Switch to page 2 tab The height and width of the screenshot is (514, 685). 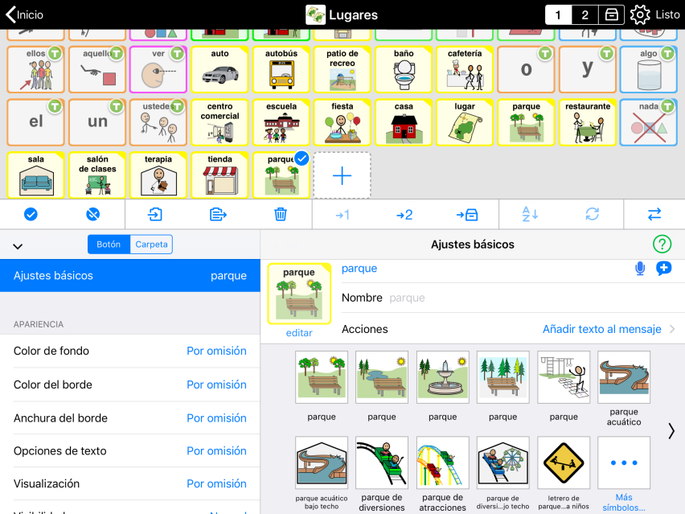(x=585, y=14)
